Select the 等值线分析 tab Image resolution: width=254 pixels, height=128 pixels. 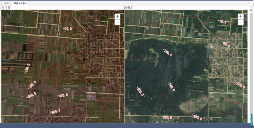point(19,3)
